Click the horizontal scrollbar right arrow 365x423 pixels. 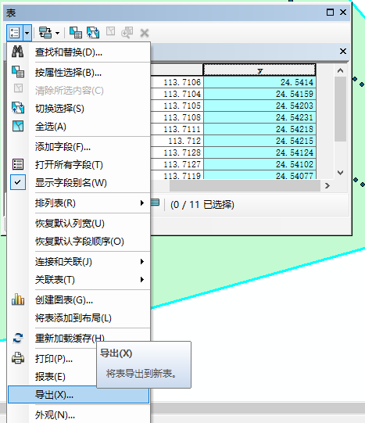coord(327,185)
